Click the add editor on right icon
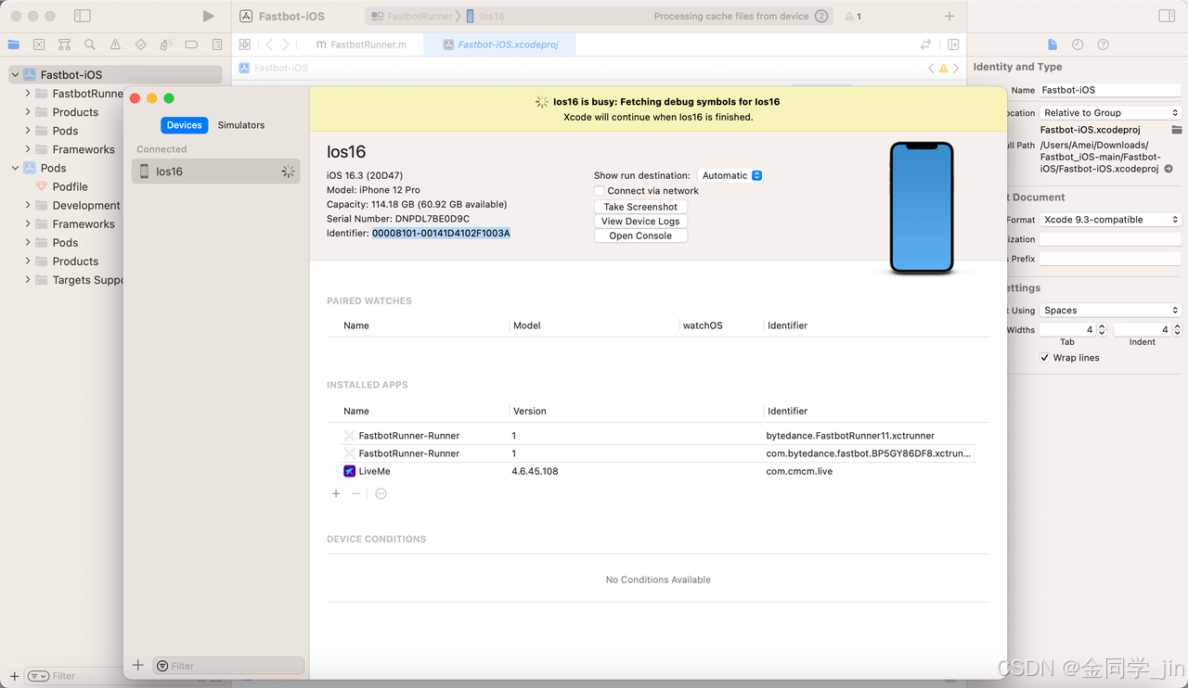Image resolution: width=1188 pixels, height=688 pixels. tap(953, 45)
